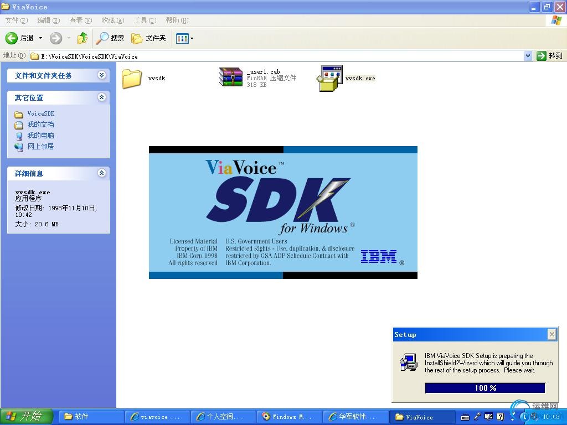
Task: Collapse the 其它位置 panel
Action: (102, 97)
